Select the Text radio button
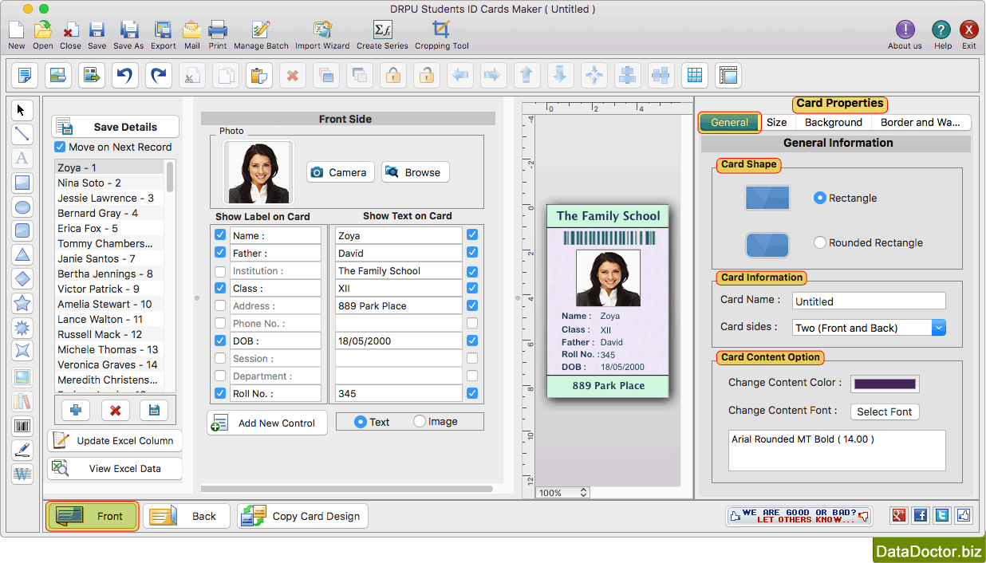Screen dimensions: 986x563 click(361, 422)
